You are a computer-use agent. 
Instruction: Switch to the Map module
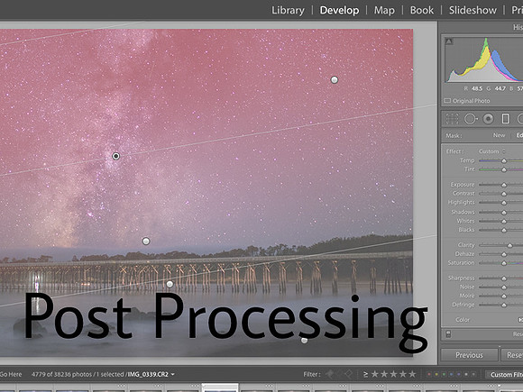(384, 10)
